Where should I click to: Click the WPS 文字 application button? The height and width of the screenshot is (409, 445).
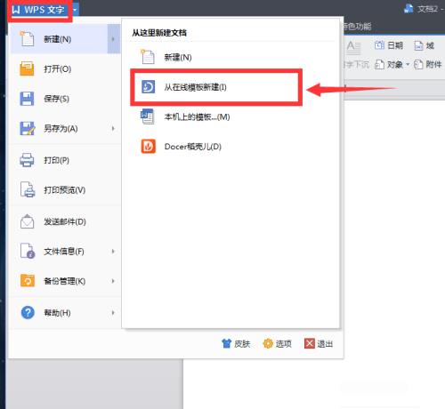[38, 10]
